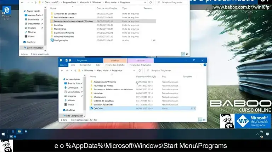Open Documentos in back window sidebar

(x=34, y=24)
